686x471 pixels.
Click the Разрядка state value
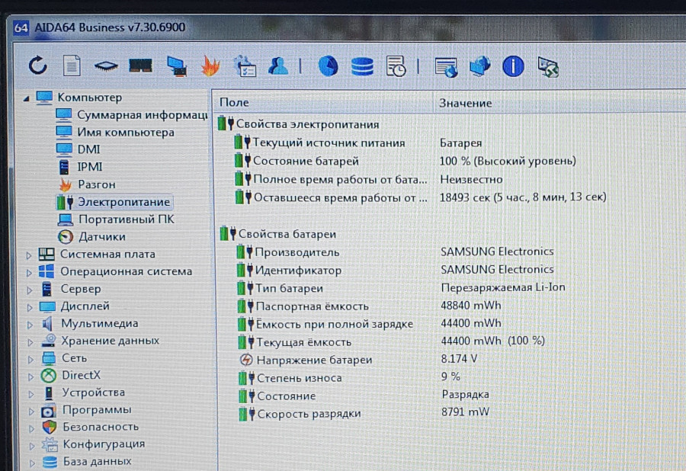[x=466, y=395]
